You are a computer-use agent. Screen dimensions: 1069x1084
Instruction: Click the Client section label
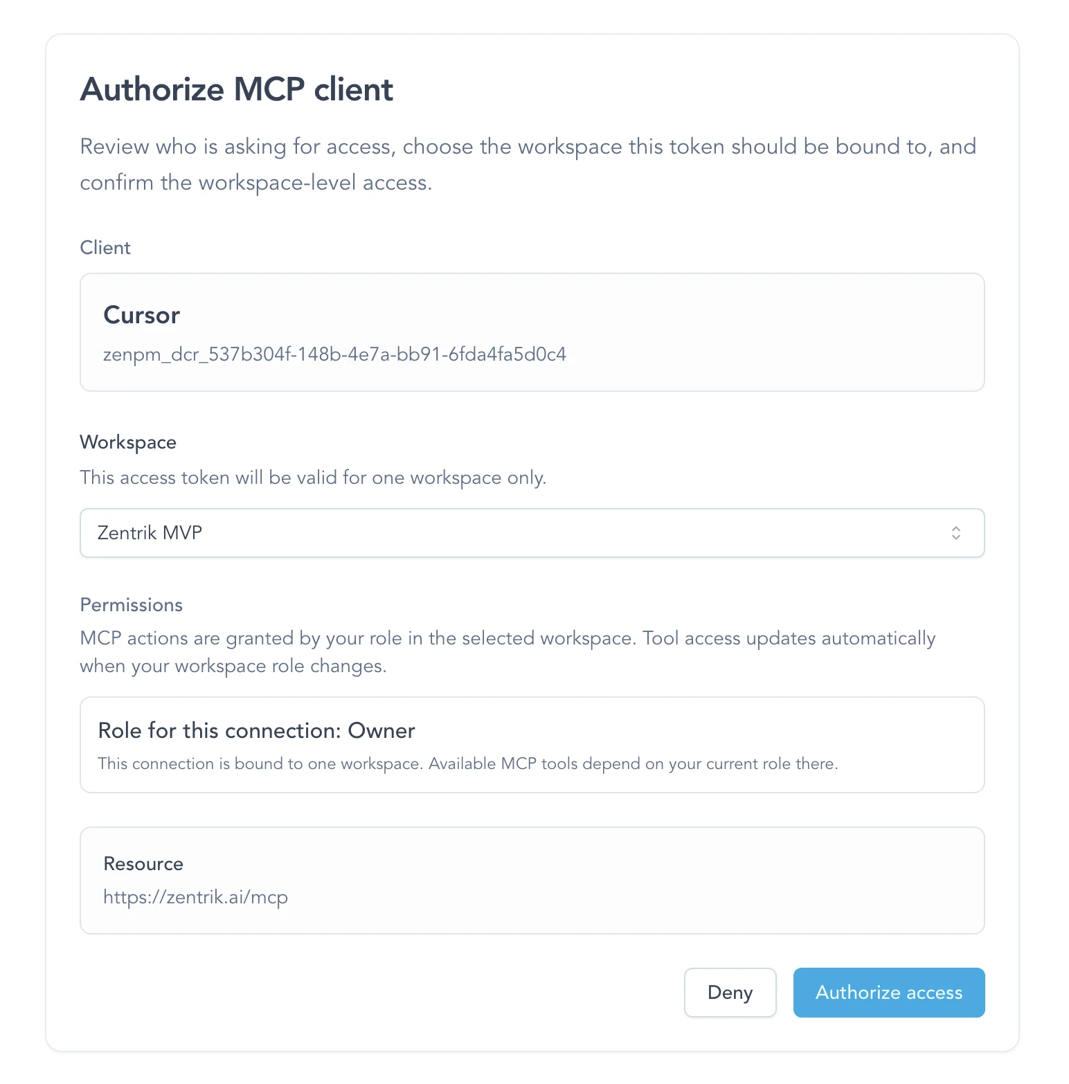[105, 247]
